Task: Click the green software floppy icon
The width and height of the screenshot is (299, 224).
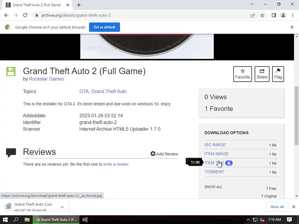Action: [x=11, y=72]
